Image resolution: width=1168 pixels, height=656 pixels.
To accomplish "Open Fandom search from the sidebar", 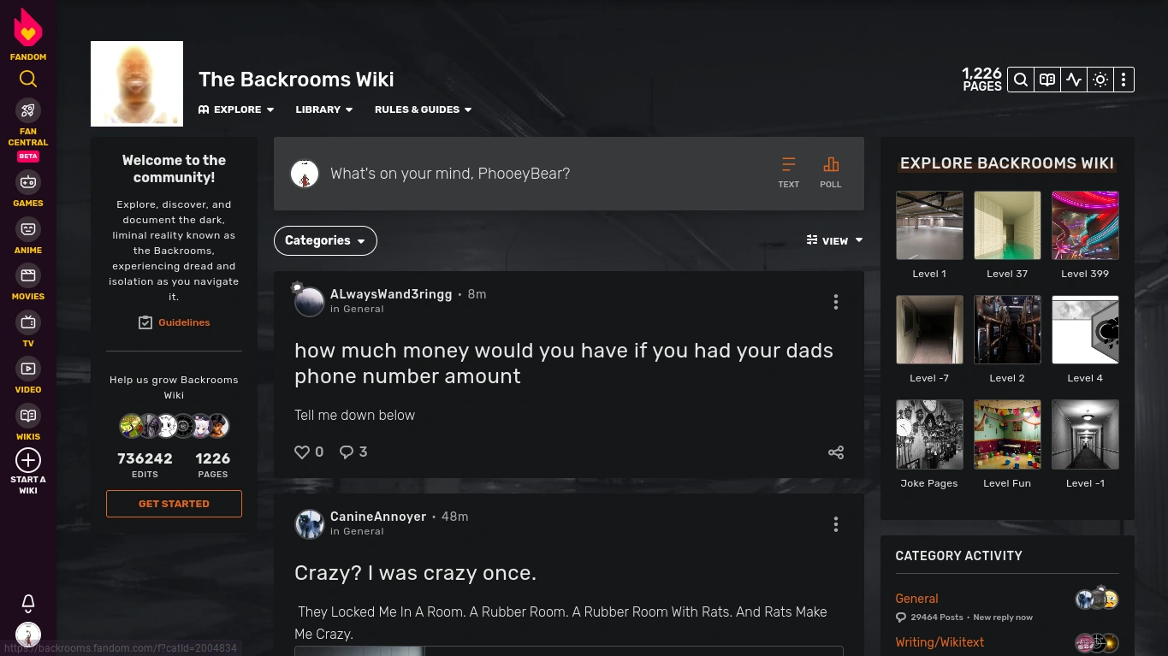I will (x=28, y=80).
